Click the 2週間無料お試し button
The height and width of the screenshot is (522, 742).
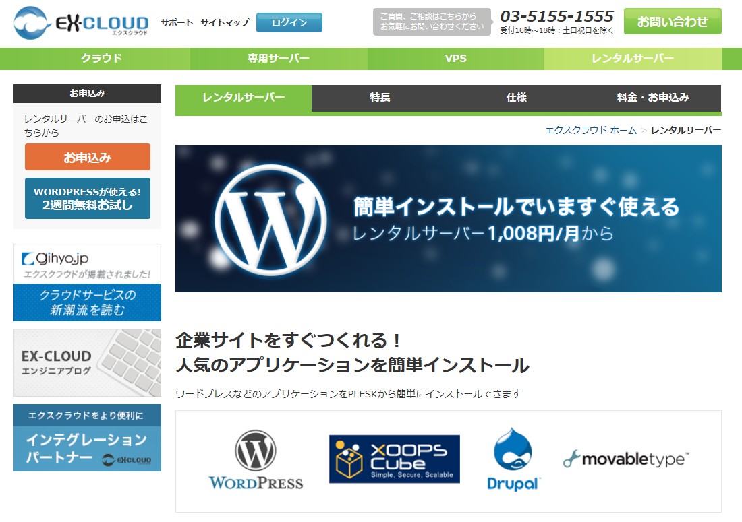pos(88,199)
